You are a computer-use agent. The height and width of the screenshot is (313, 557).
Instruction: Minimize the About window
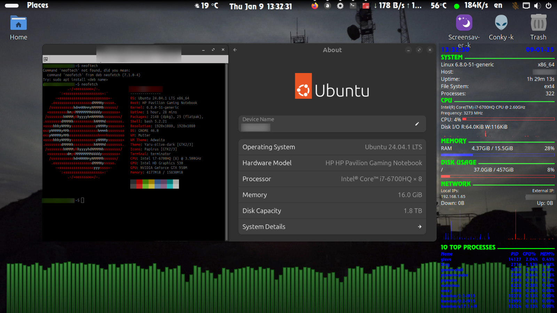pos(408,50)
